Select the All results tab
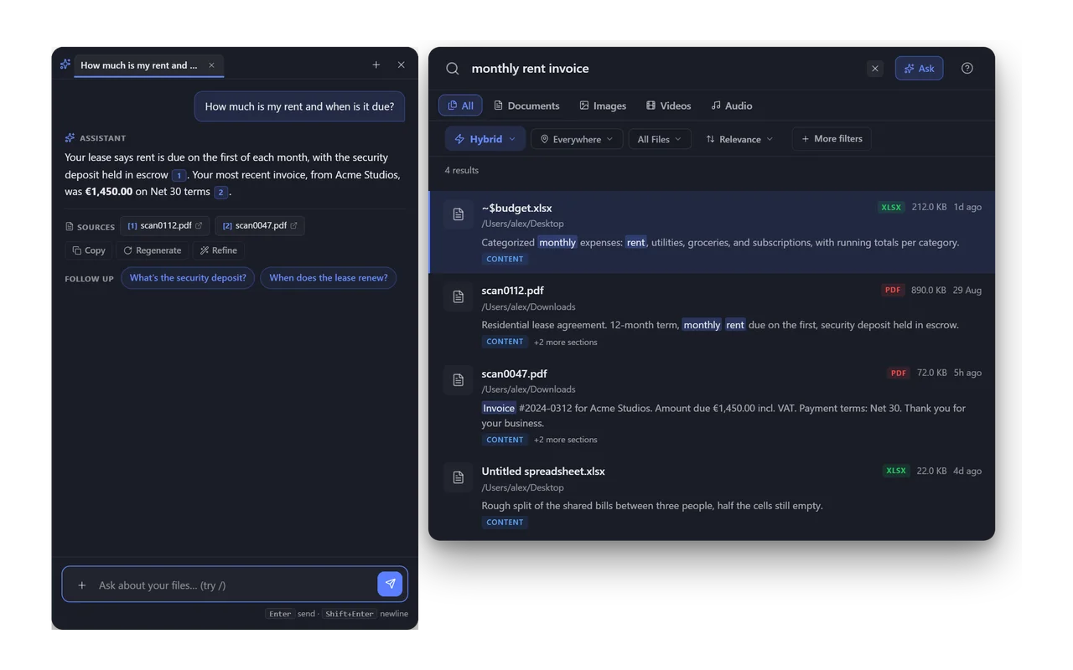The image size is (1073, 670). point(460,106)
